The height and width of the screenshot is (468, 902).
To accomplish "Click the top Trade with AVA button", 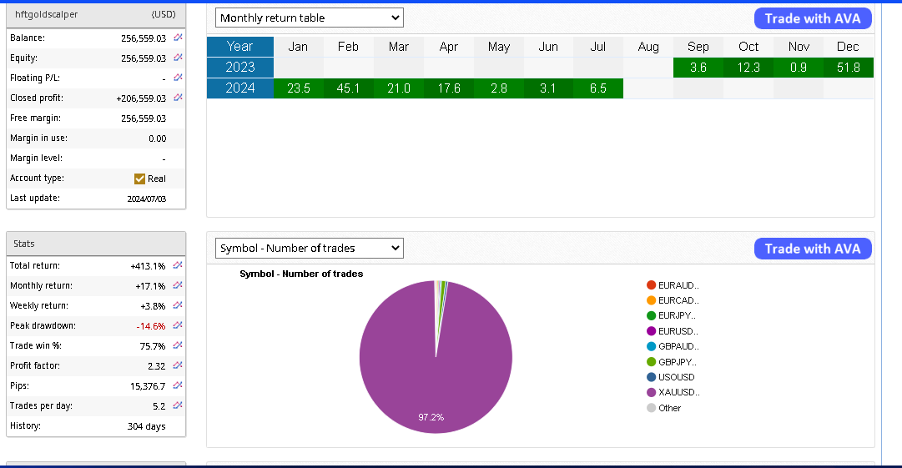I will pyautogui.click(x=813, y=18).
